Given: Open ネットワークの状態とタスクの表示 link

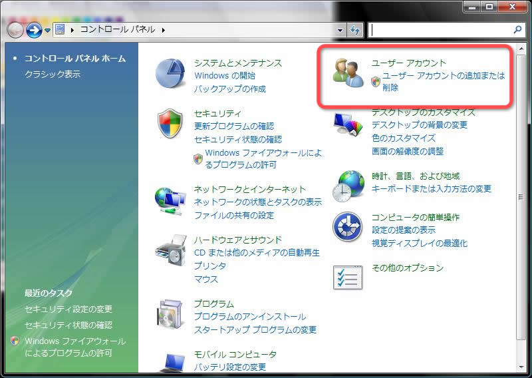Looking at the screenshot, I should coord(258,202).
